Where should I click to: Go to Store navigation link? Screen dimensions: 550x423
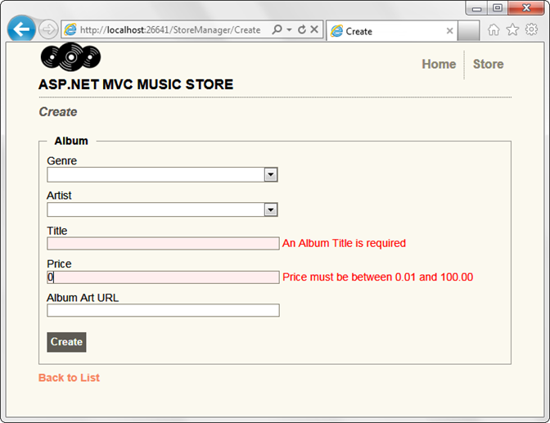pyautogui.click(x=489, y=64)
